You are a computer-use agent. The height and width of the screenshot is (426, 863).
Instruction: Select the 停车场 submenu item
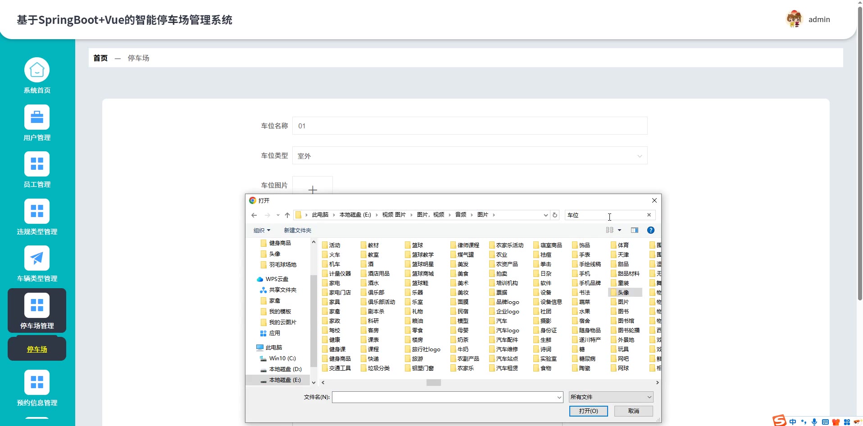[x=37, y=349]
